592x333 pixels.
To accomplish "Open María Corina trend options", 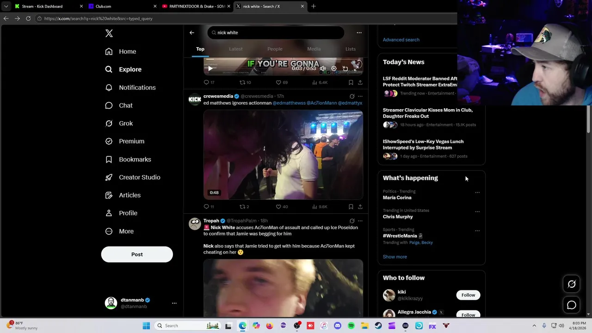I will click(x=477, y=192).
